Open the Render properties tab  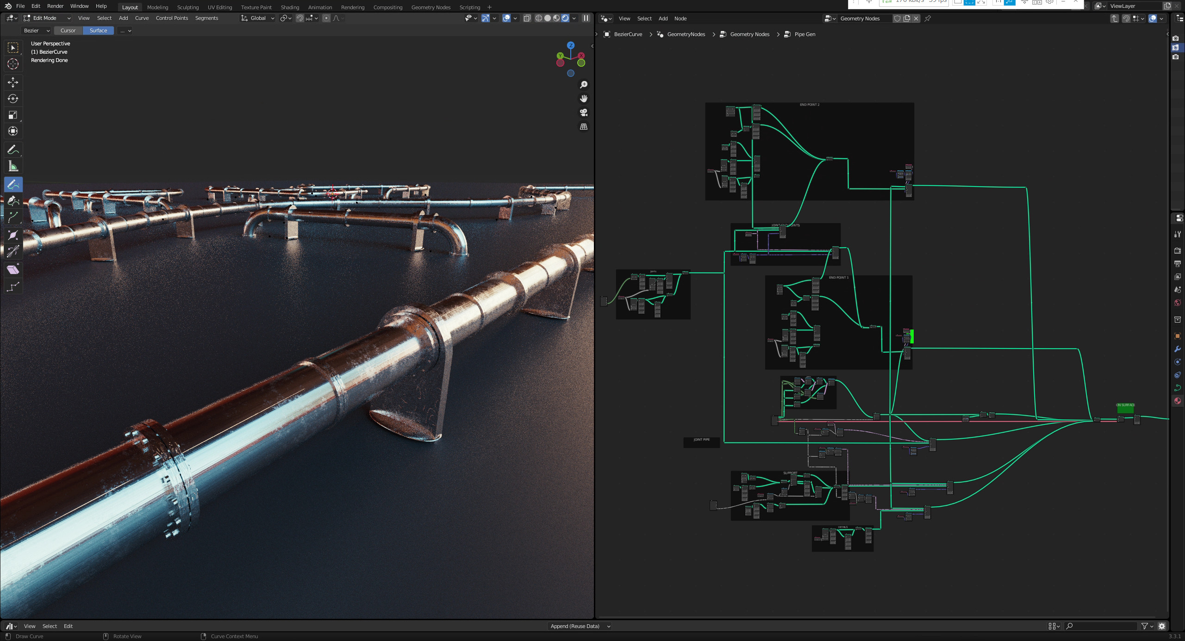tap(1178, 250)
